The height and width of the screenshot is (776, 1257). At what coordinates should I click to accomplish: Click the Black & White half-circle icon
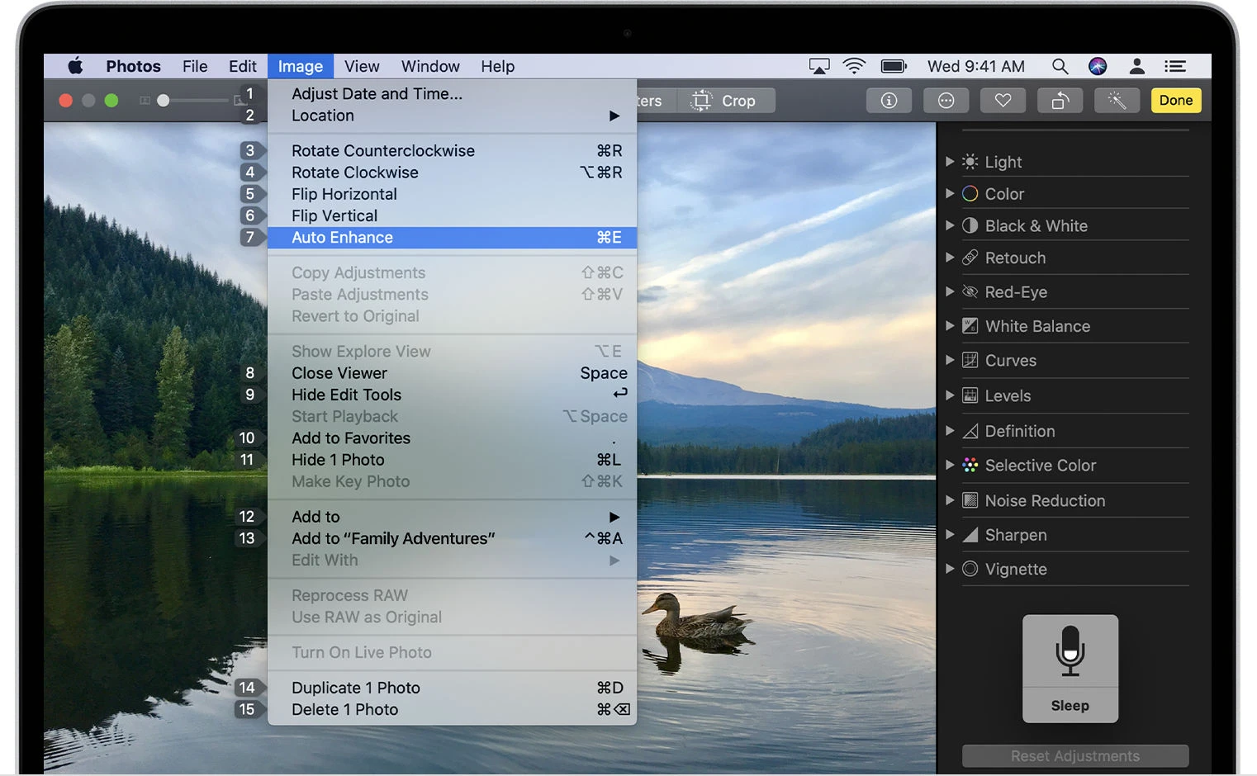[x=970, y=225]
